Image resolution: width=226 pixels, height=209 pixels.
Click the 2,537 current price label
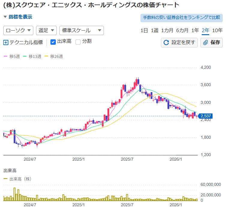click(x=205, y=116)
